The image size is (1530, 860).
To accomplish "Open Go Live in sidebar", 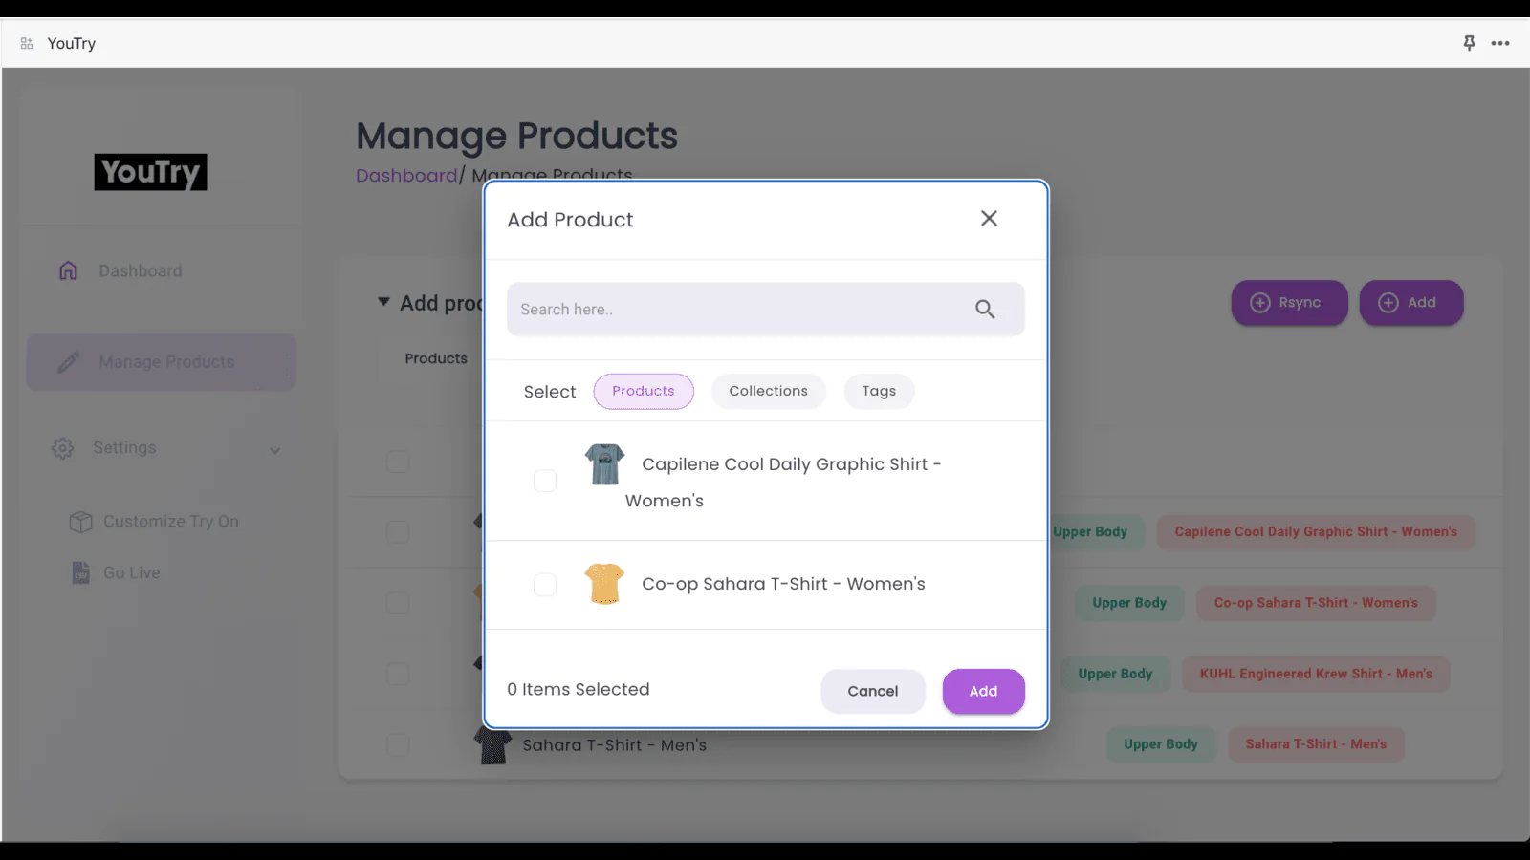I will (132, 572).
